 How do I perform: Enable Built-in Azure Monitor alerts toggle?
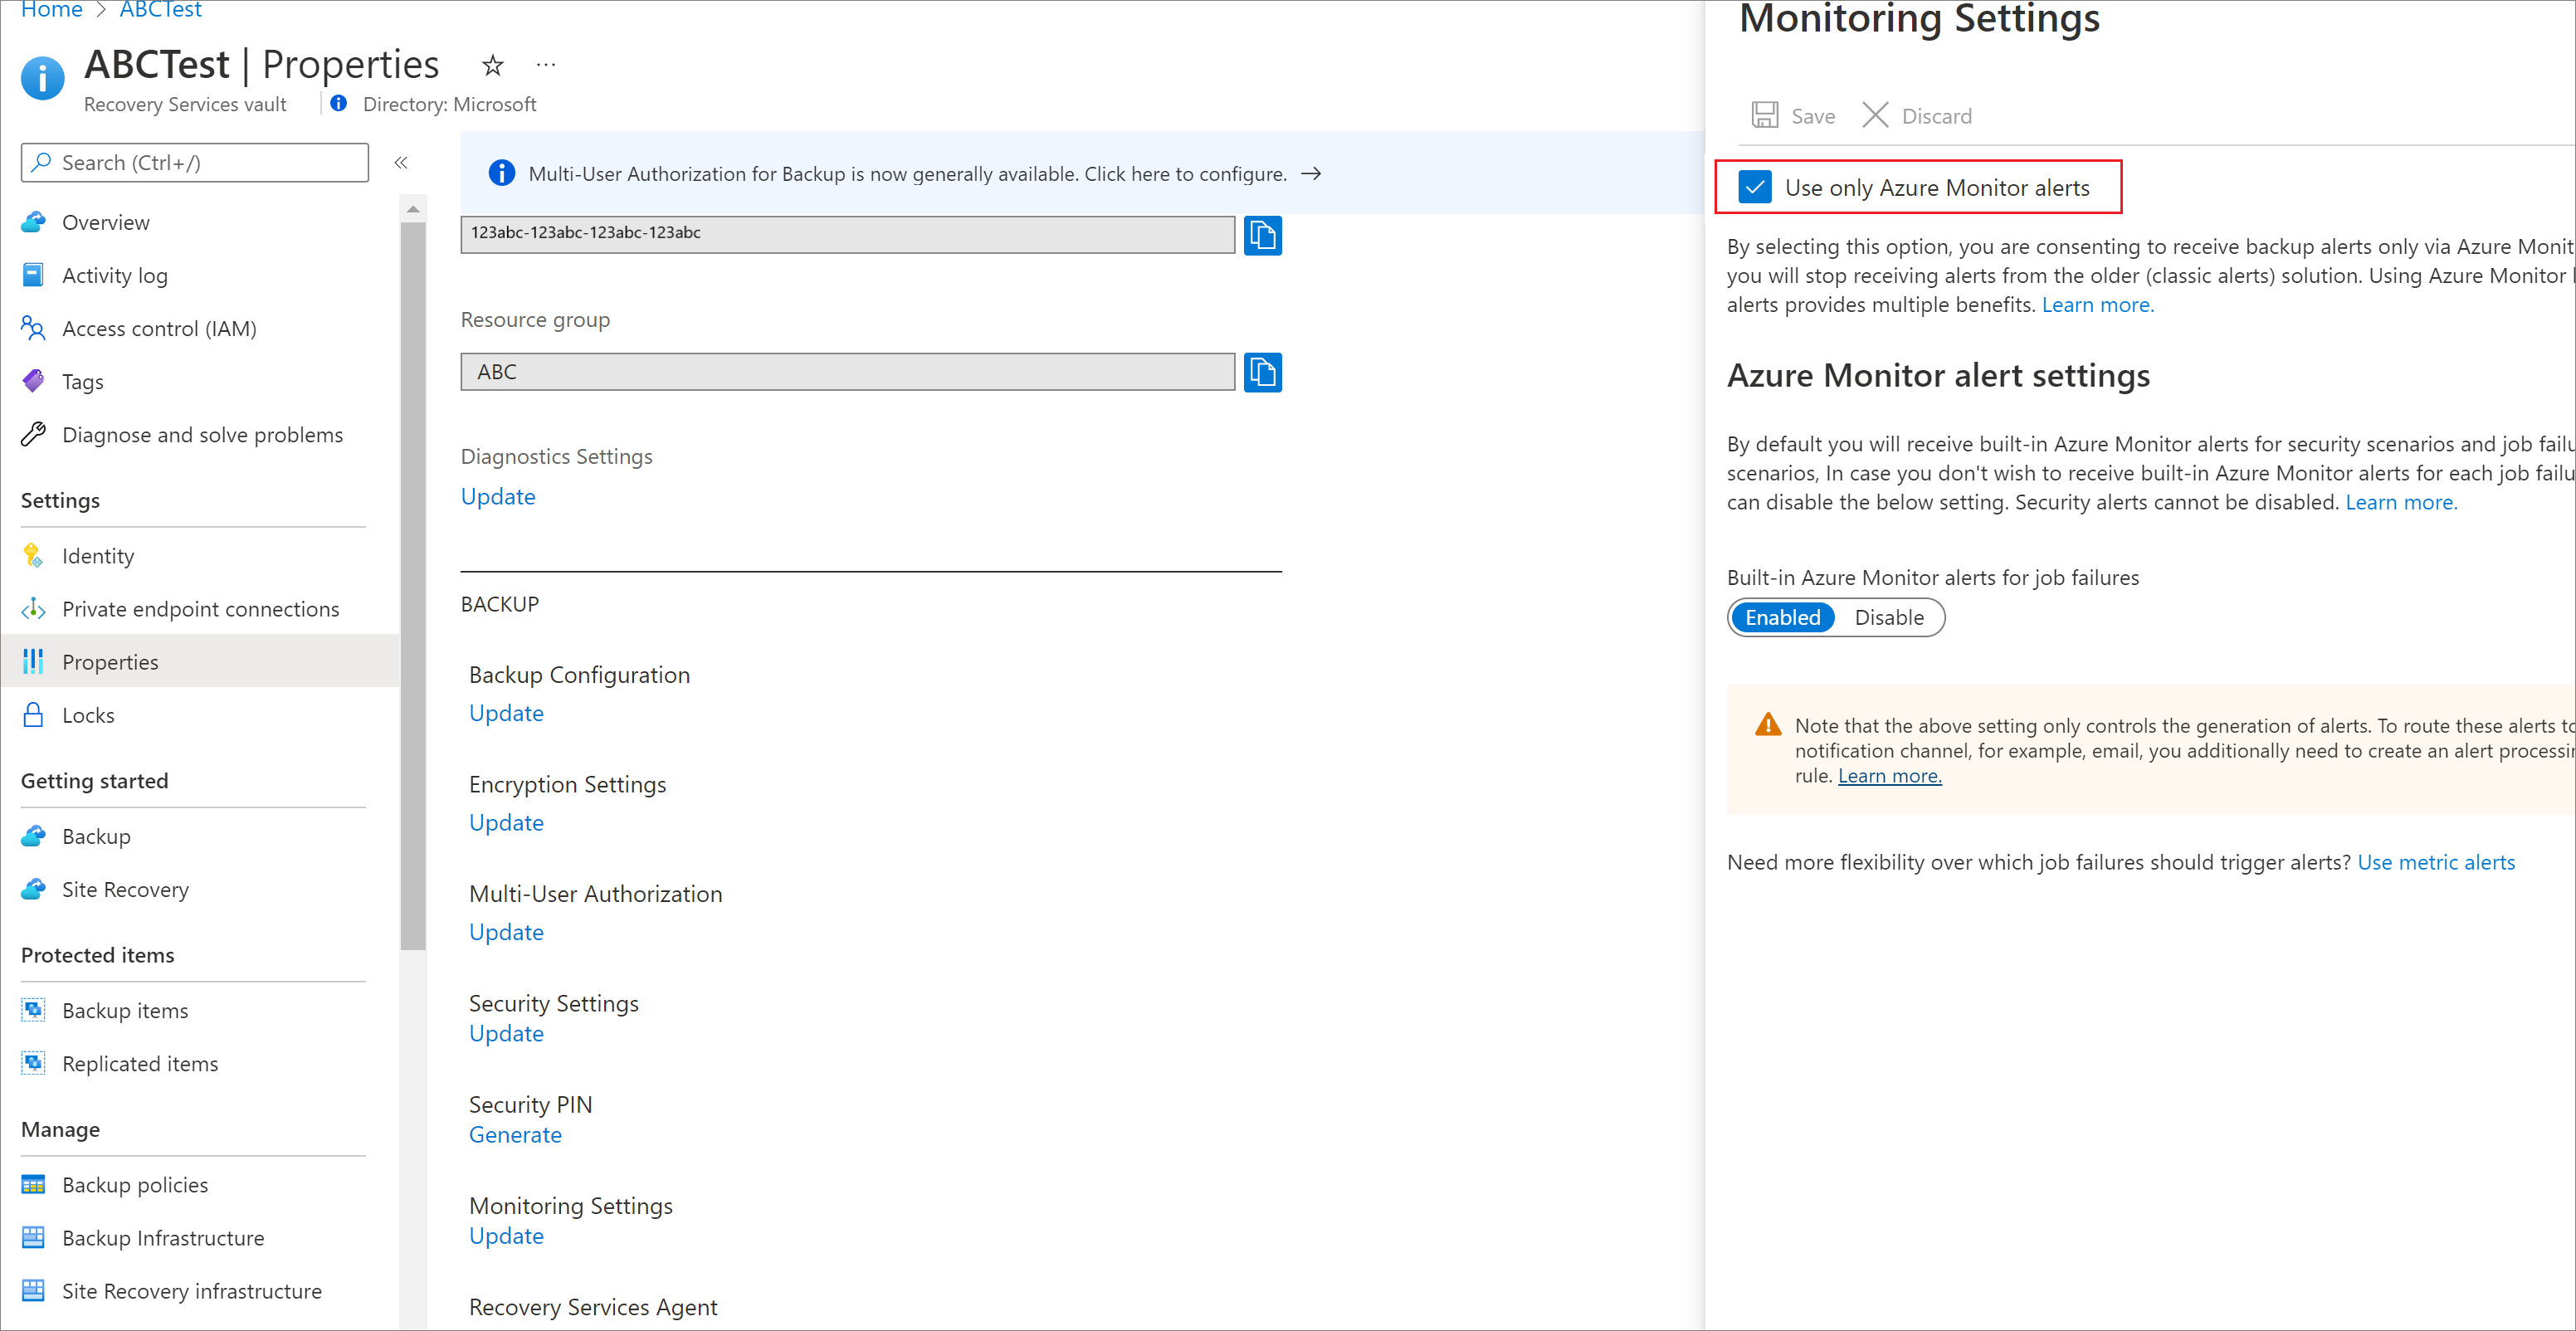pyautogui.click(x=1782, y=617)
